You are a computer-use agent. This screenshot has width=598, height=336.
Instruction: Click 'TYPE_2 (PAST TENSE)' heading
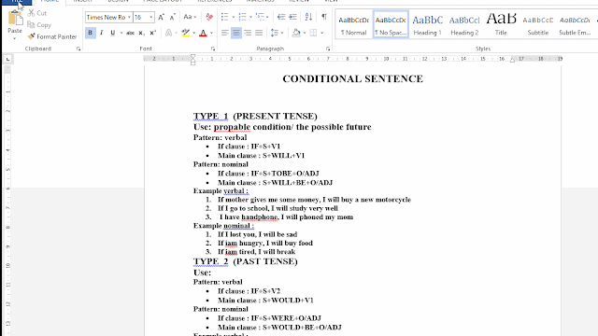245,261
